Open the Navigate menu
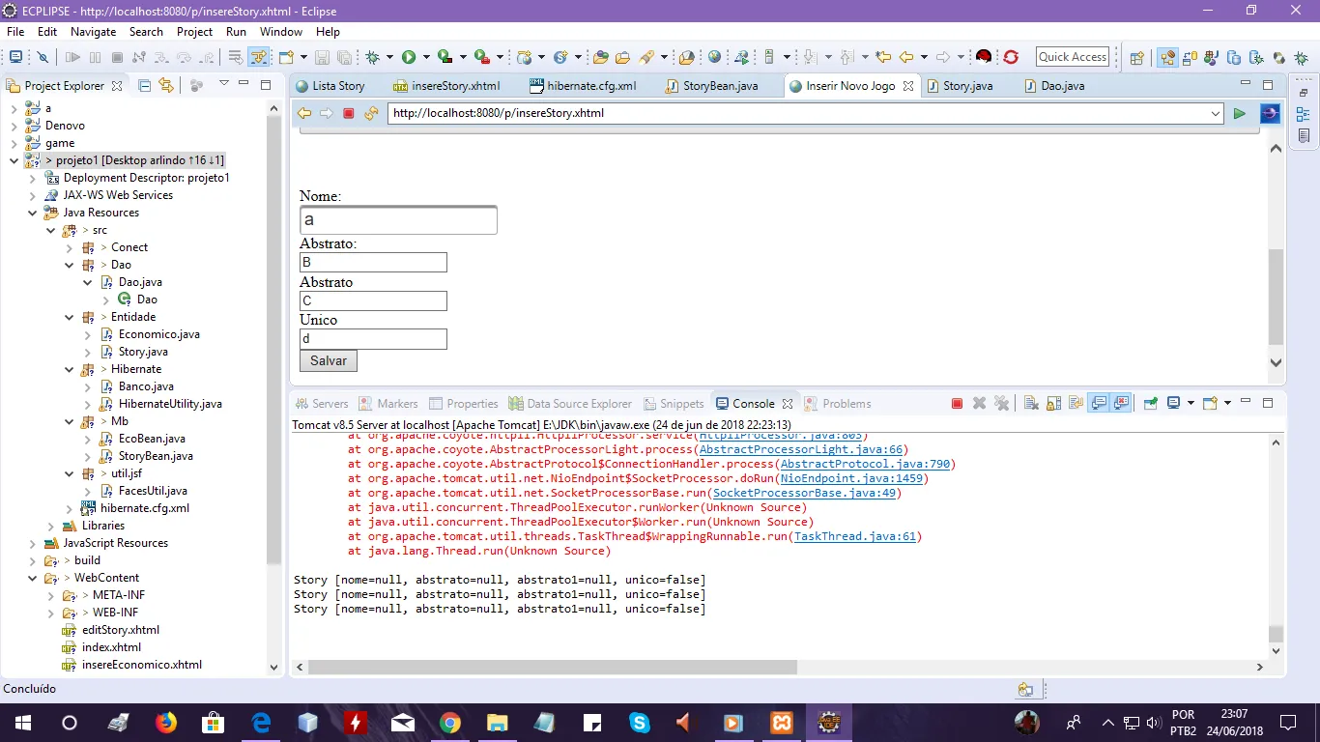1320x742 pixels. coord(93,31)
